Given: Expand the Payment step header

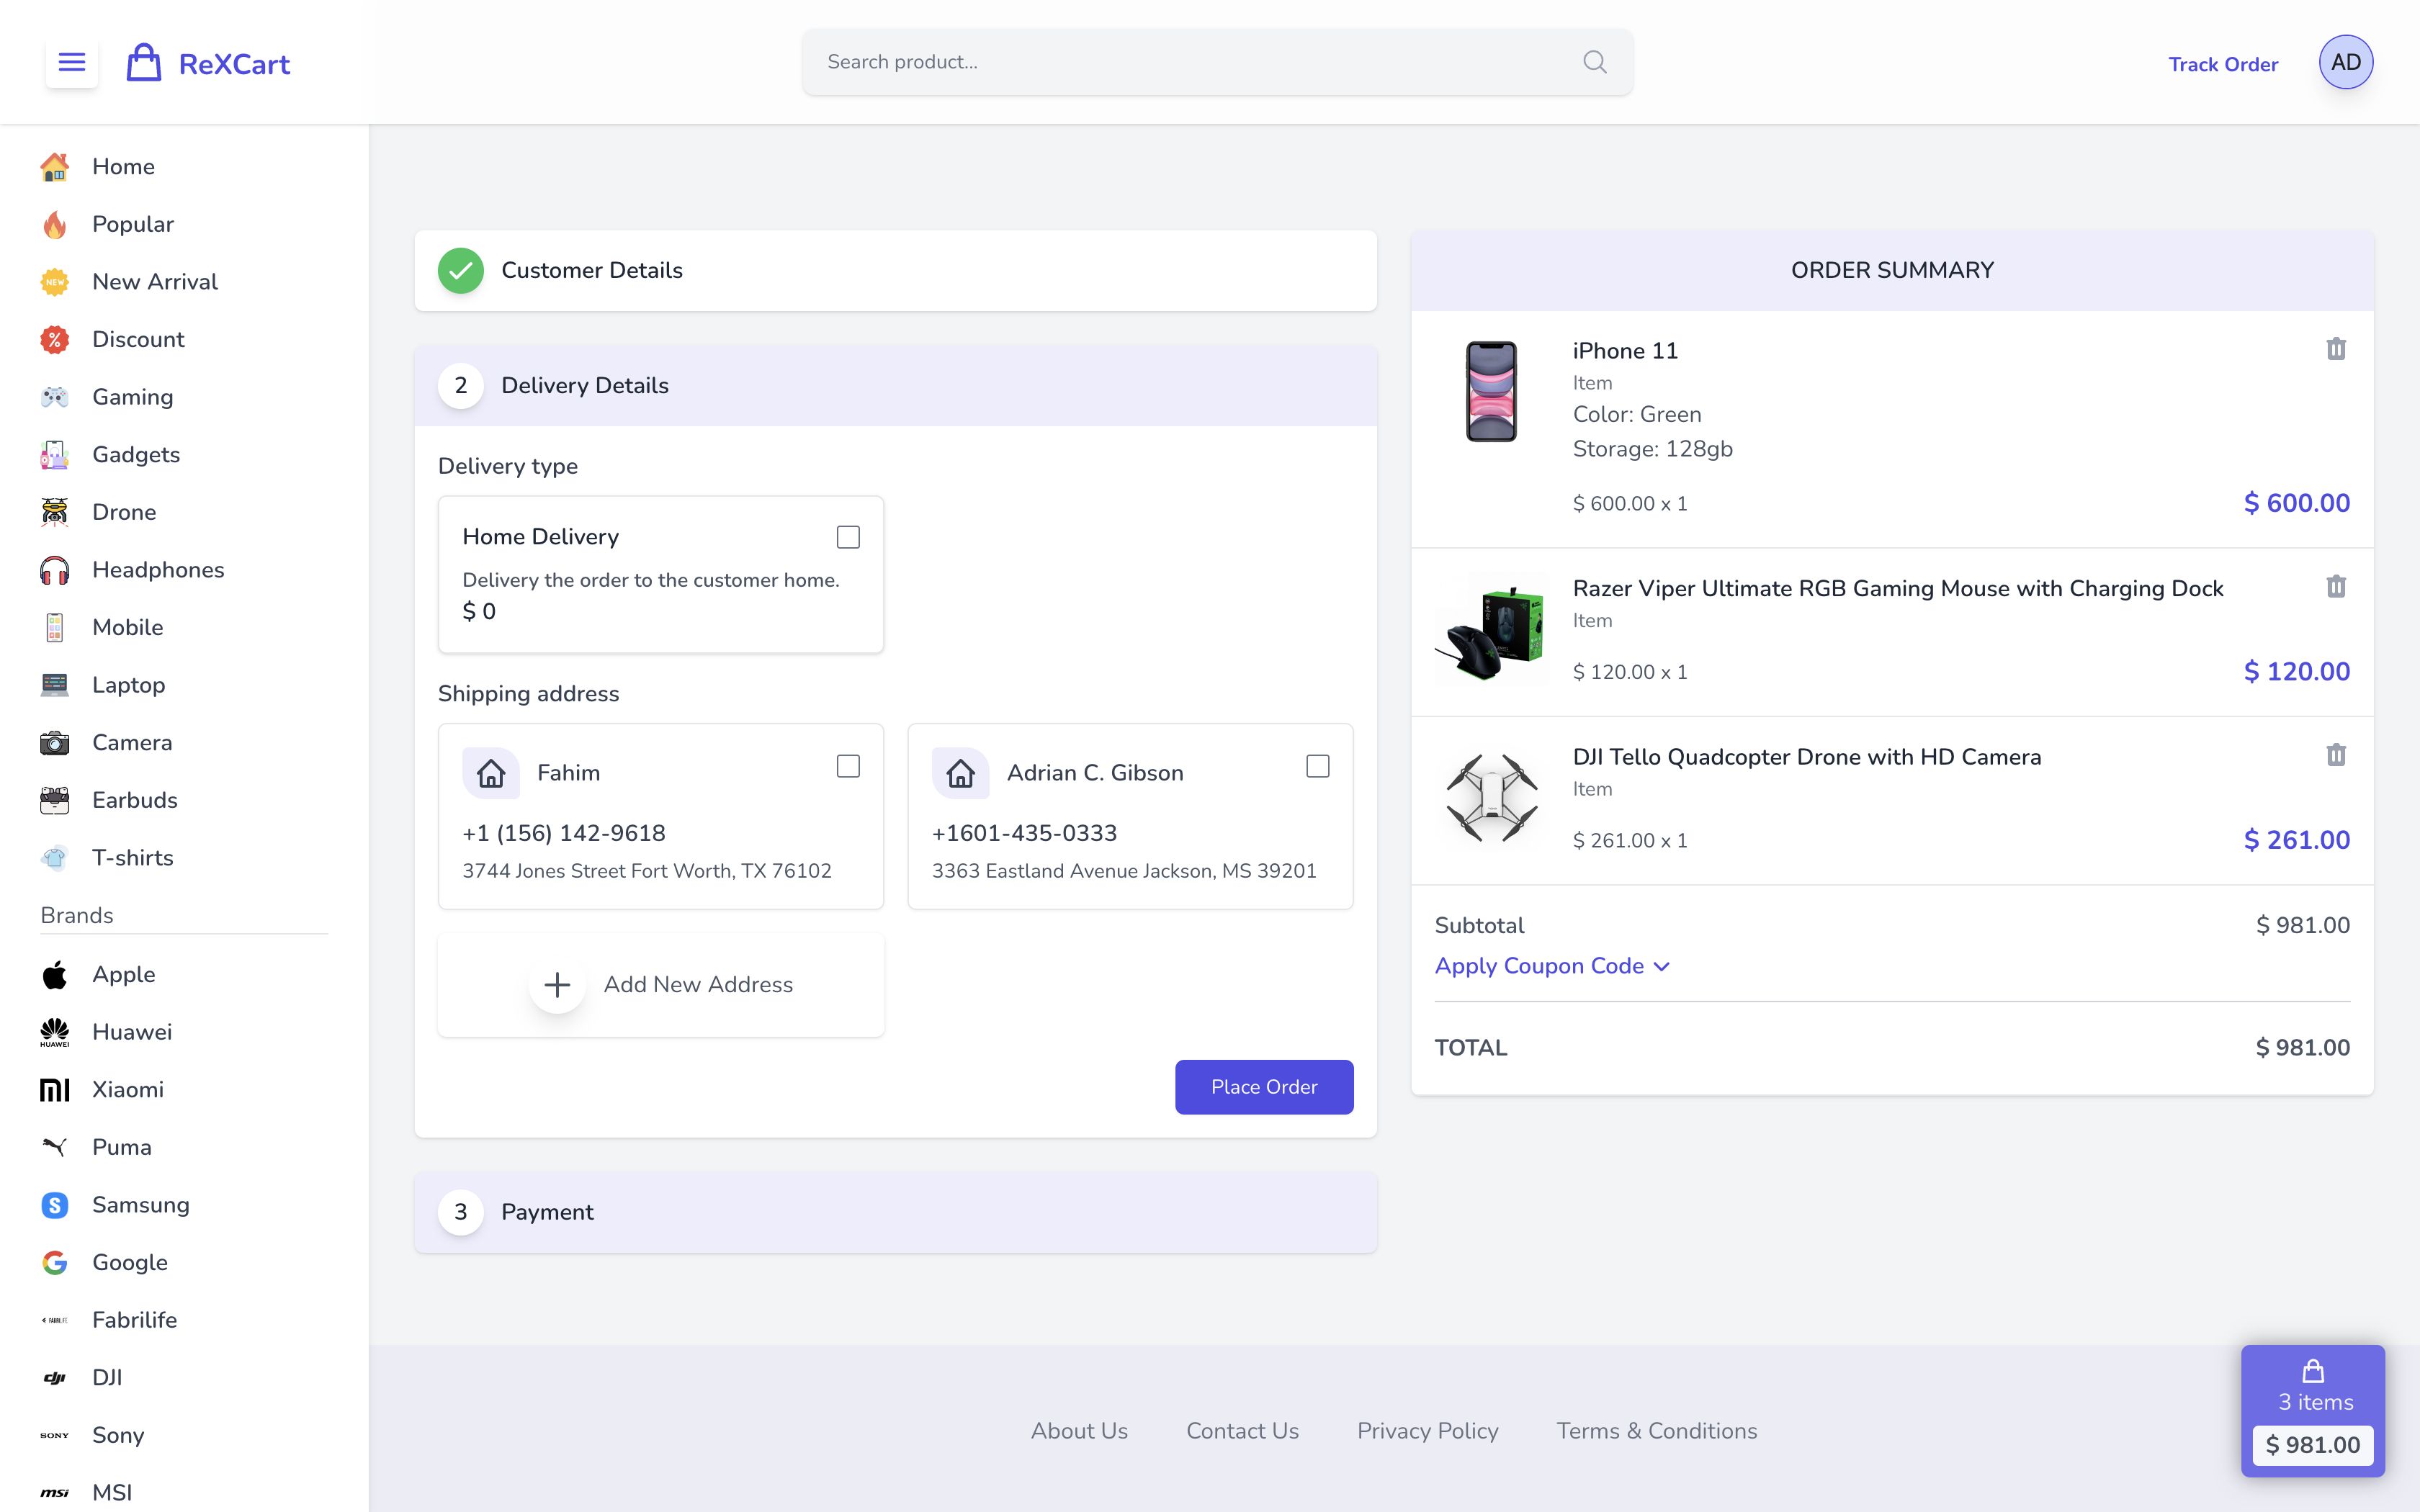Looking at the screenshot, I should click(895, 1212).
